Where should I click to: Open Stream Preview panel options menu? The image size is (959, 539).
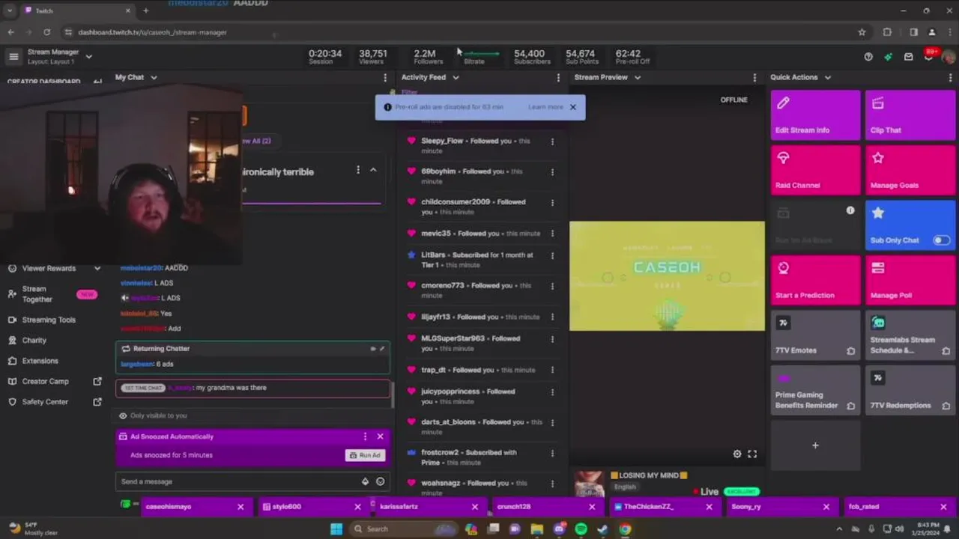(x=754, y=78)
